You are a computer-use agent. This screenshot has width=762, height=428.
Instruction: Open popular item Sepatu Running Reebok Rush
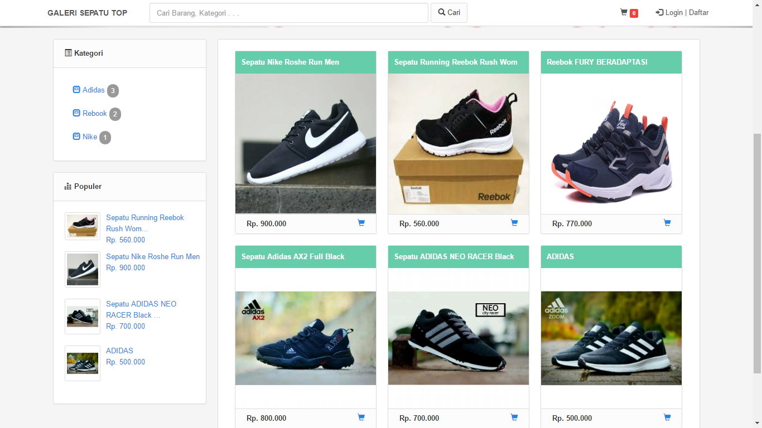pos(144,223)
